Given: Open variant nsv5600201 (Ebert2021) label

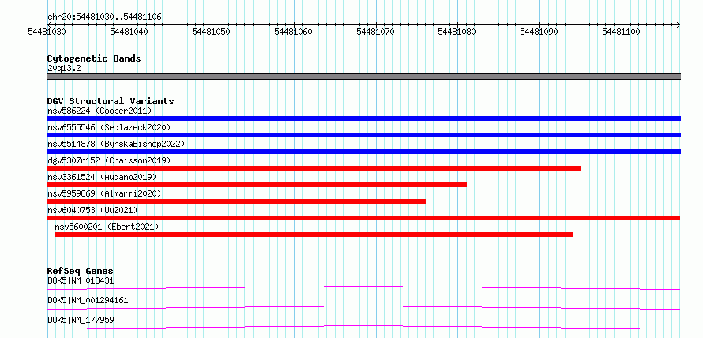Looking at the screenshot, I should [x=107, y=227].
